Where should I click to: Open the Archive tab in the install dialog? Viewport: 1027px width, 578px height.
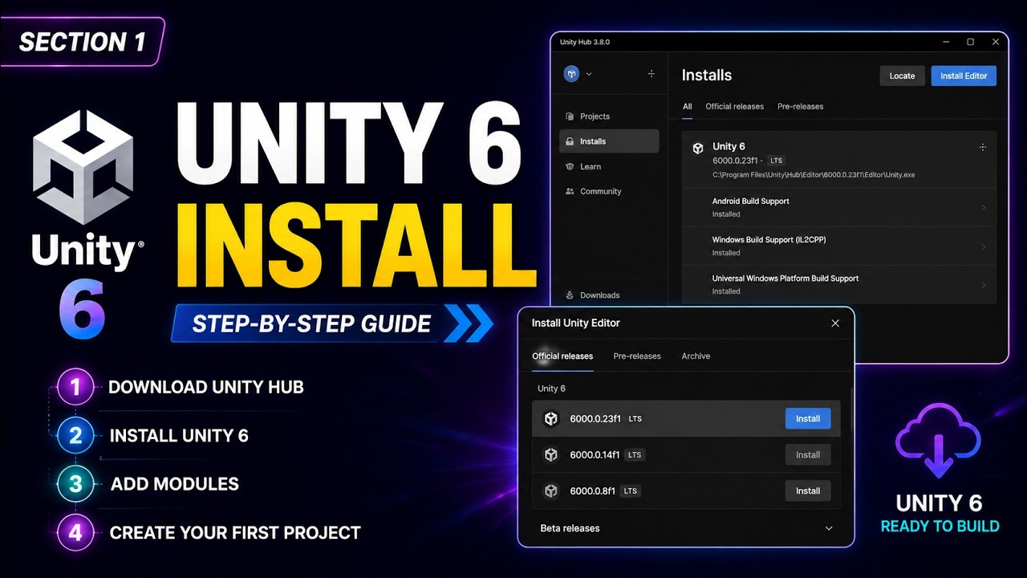tap(696, 356)
